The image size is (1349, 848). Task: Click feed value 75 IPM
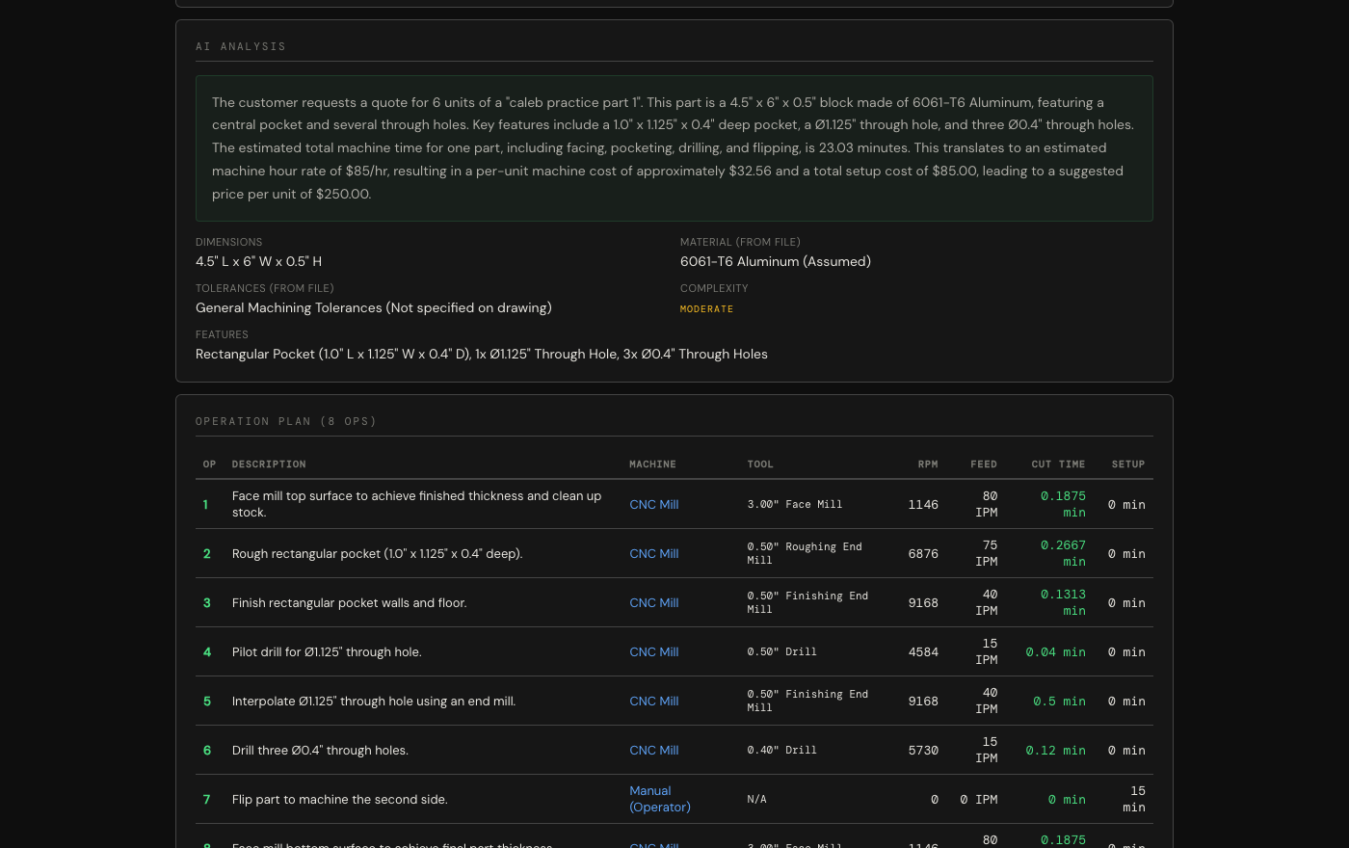pos(986,553)
